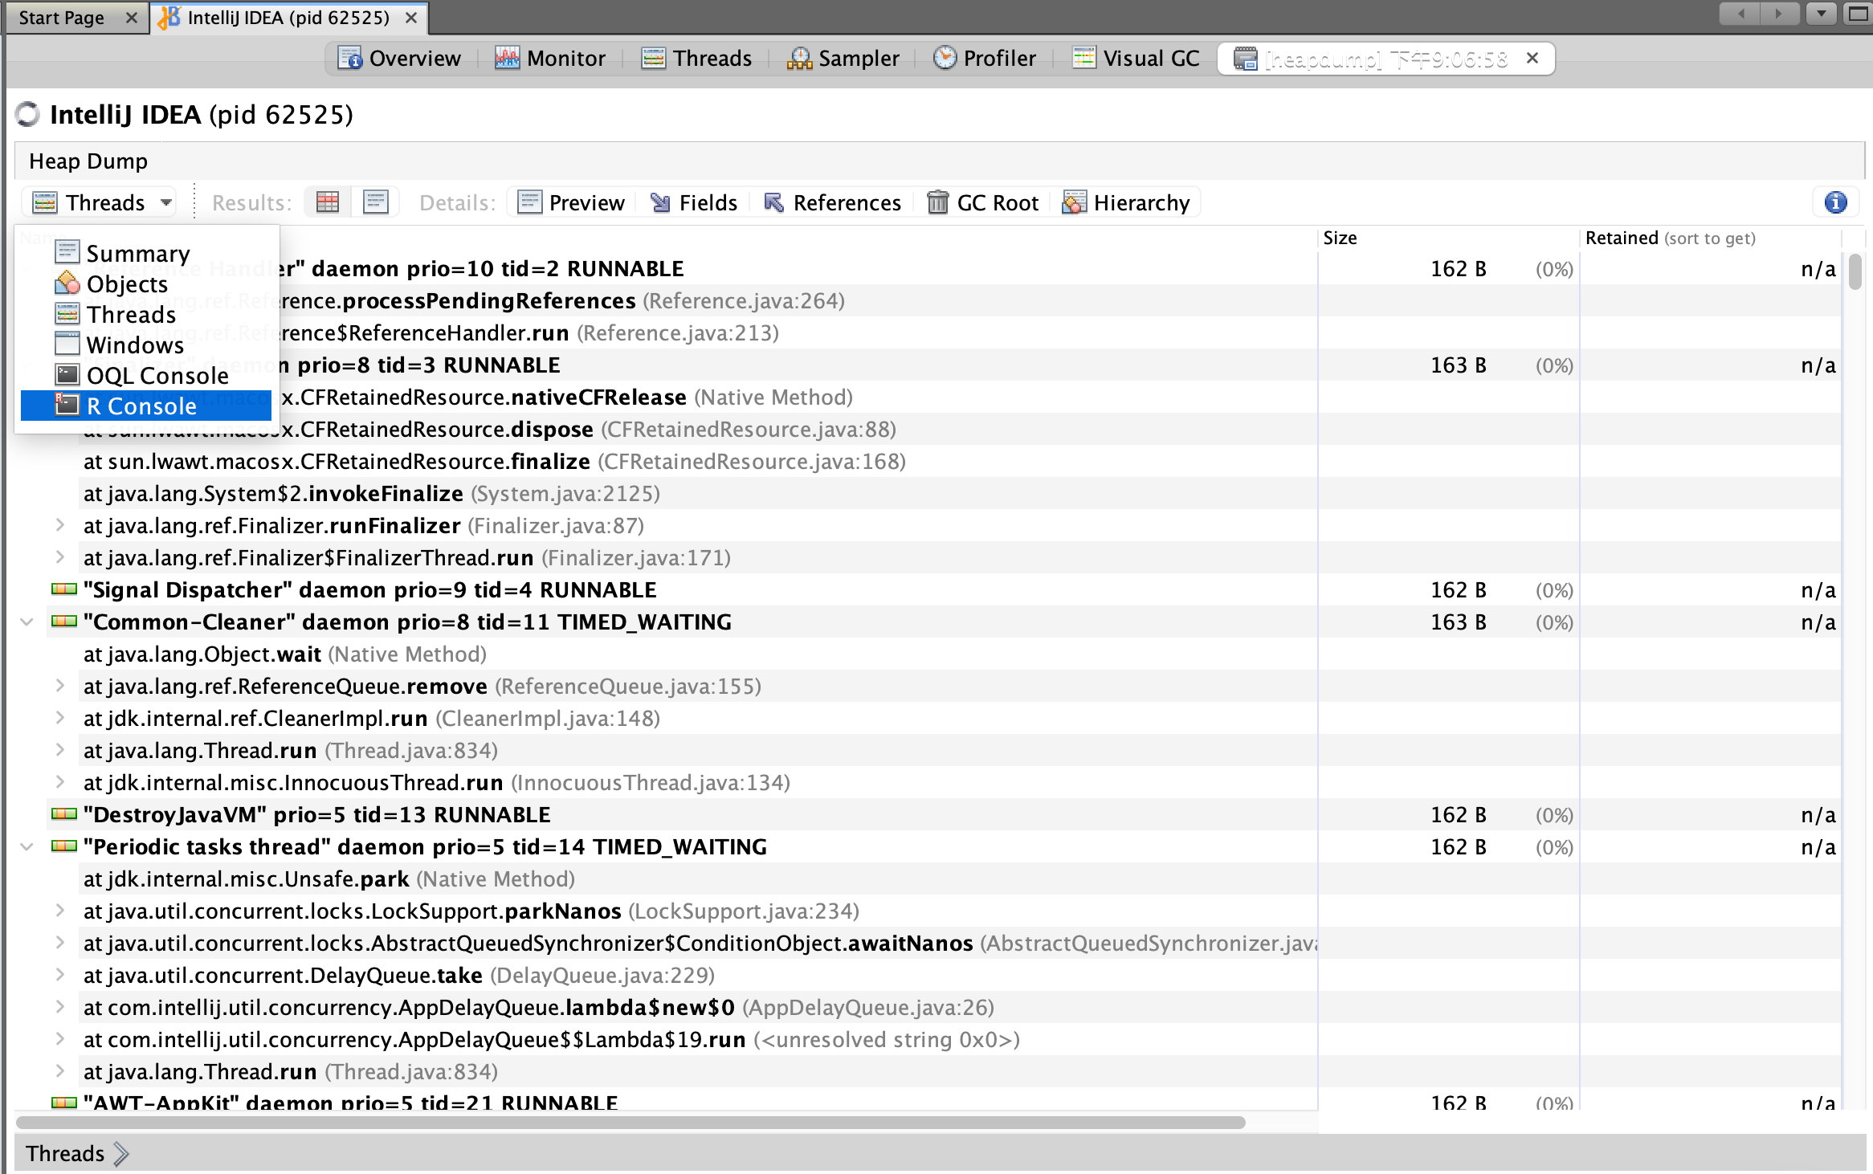Select R Console from the menu
1873x1174 pixels.
point(141,406)
